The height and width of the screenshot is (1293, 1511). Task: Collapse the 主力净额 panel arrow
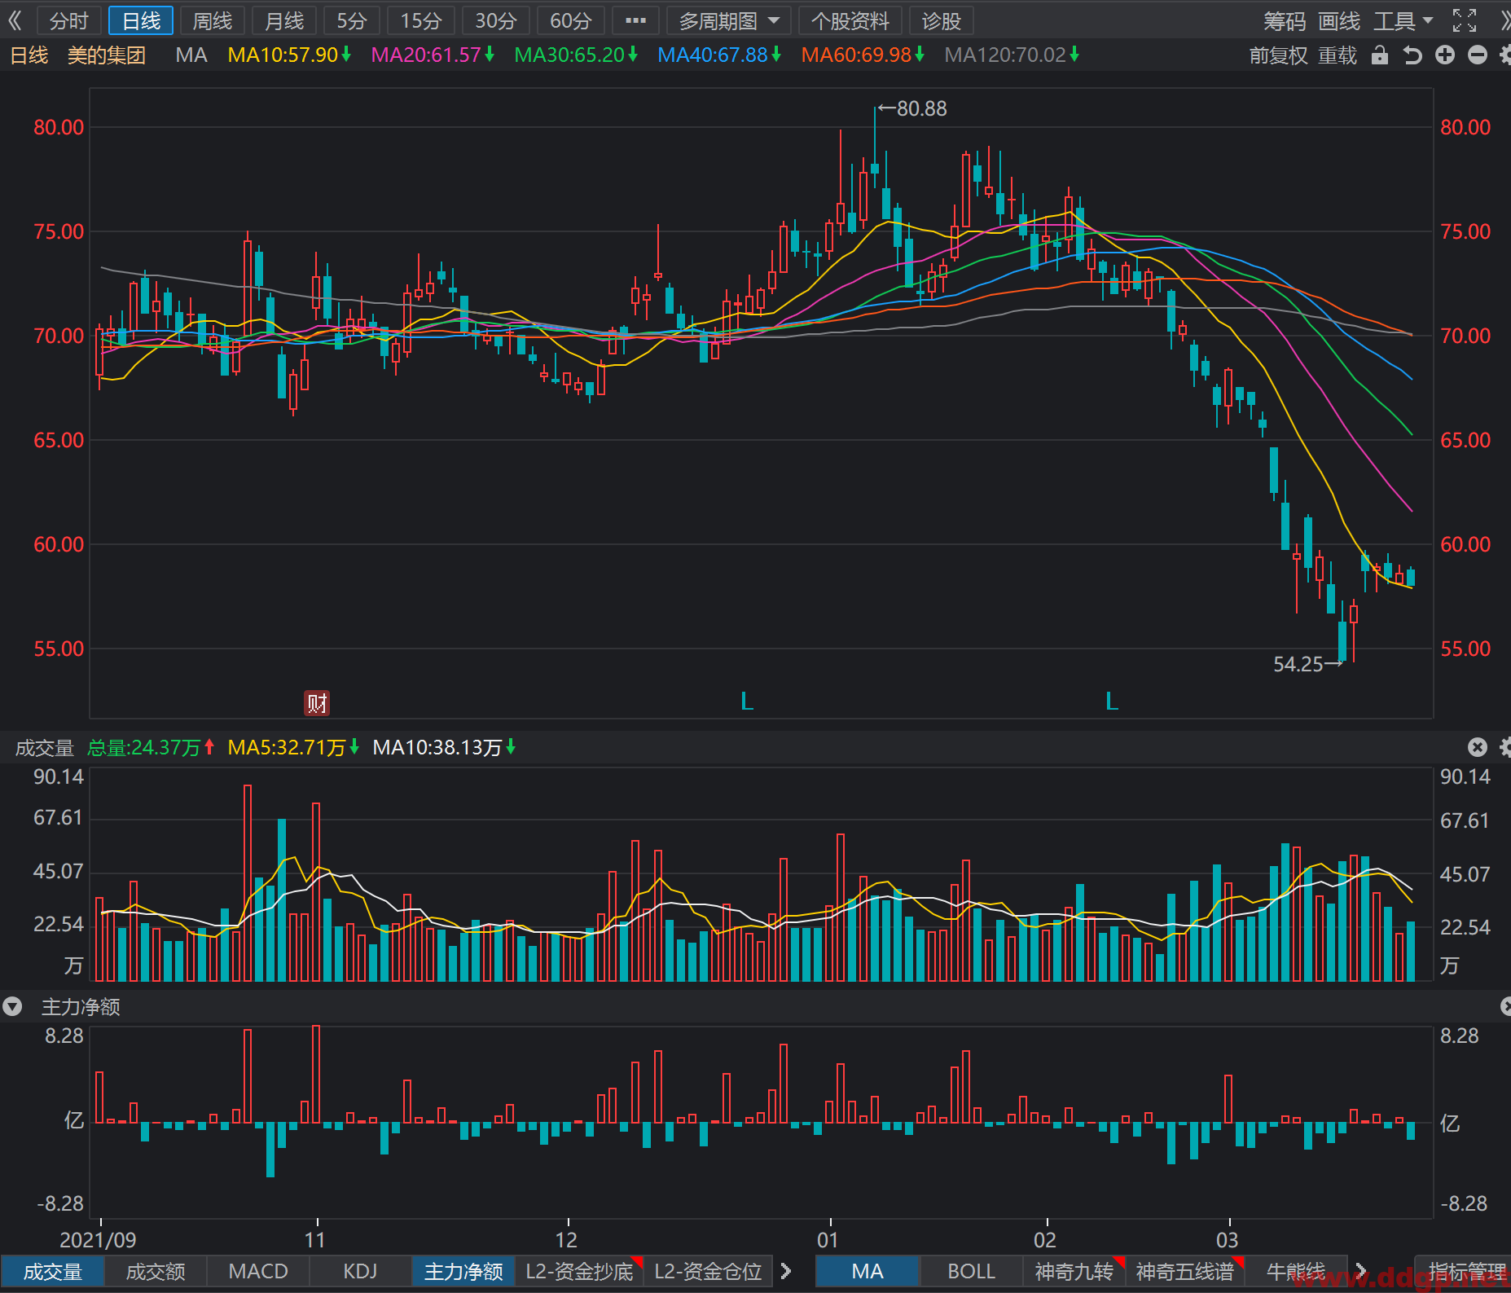tap(12, 1007)
